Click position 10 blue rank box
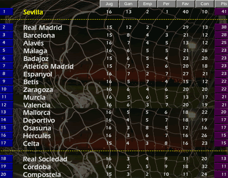This screenshot has height=178, width=228. [x=6, y=89]
